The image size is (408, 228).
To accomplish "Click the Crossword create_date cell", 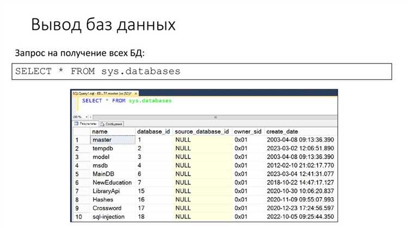I will pos(300,208).
